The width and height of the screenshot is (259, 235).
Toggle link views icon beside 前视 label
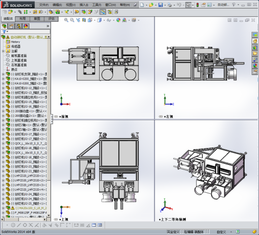[x=56, y=116]
